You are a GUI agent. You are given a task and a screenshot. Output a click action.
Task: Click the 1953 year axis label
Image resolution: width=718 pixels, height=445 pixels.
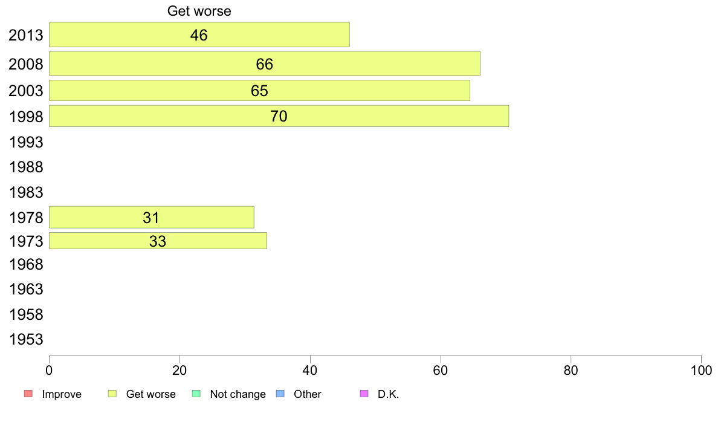26,340
